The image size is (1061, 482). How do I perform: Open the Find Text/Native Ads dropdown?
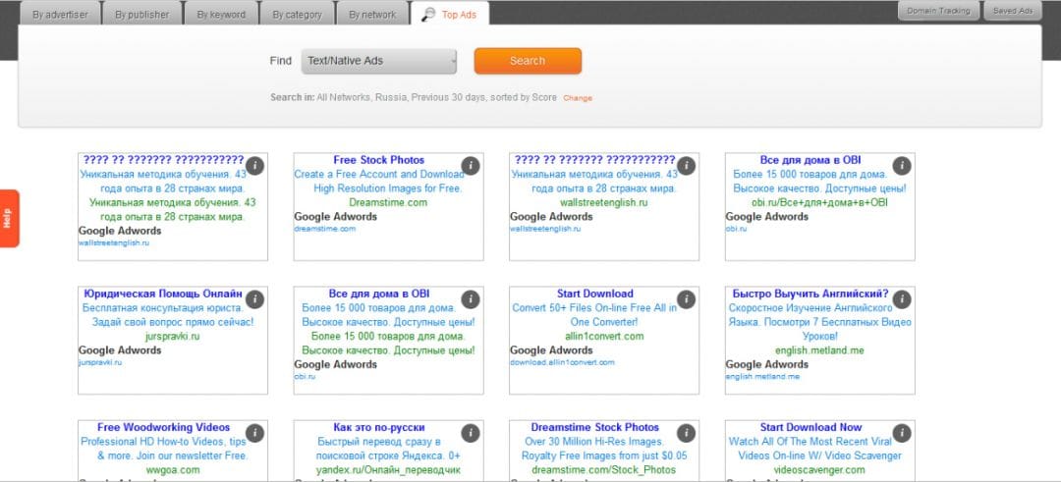[x=379, y=61]
